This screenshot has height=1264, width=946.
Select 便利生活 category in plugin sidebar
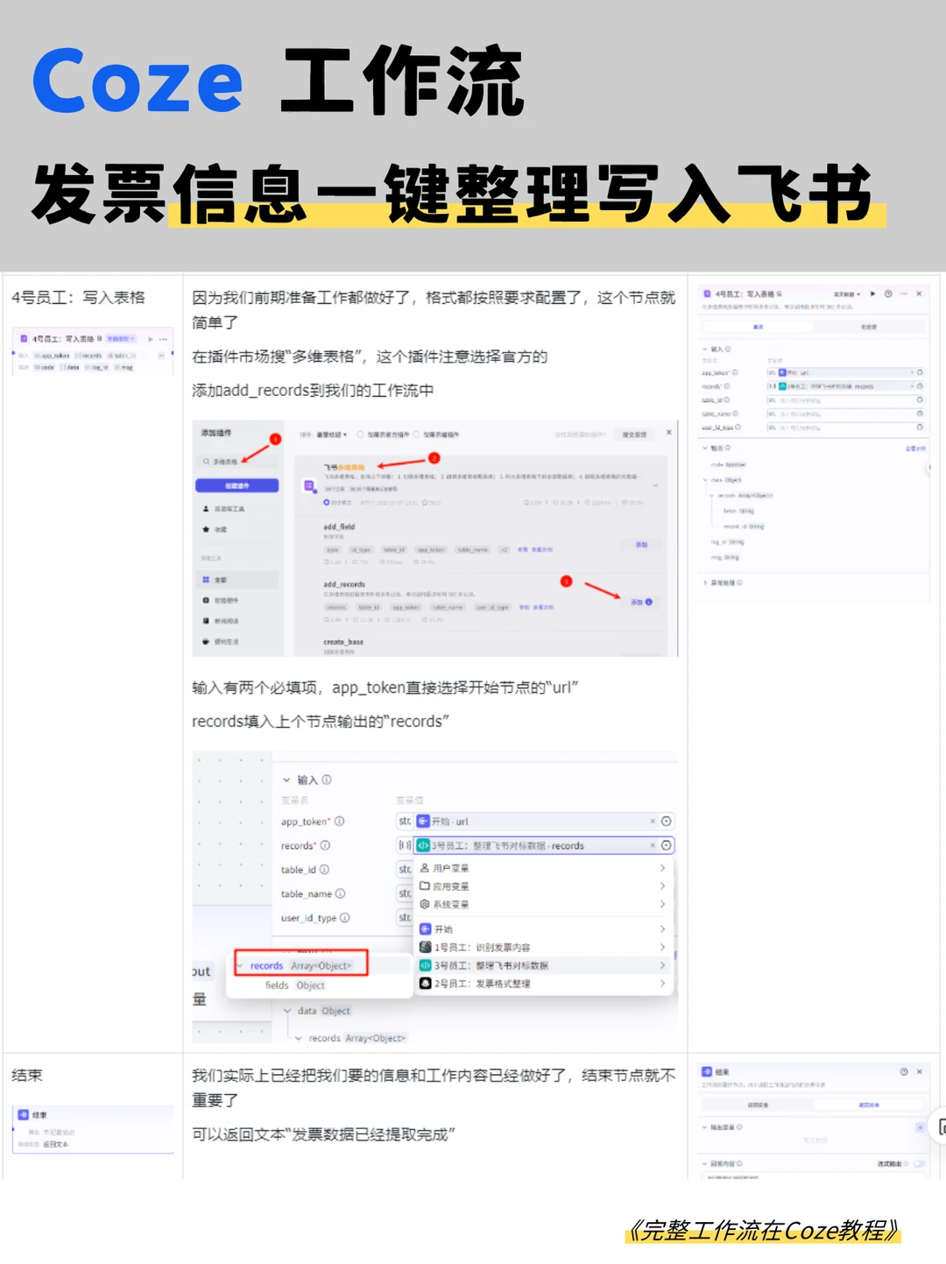tap(221, 642)
